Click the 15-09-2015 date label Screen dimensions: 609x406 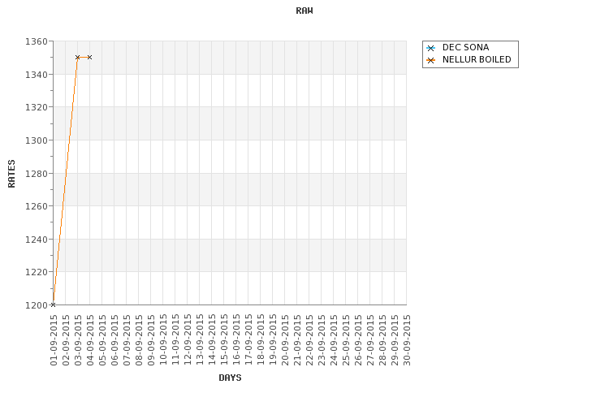tap(224, 340)
